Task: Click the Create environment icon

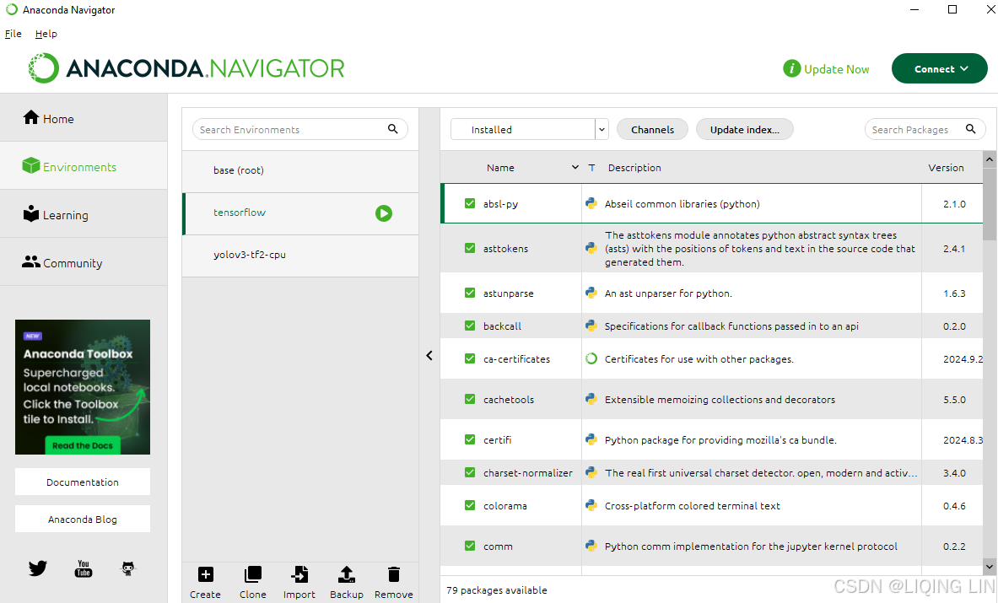Action: [206, 574]
